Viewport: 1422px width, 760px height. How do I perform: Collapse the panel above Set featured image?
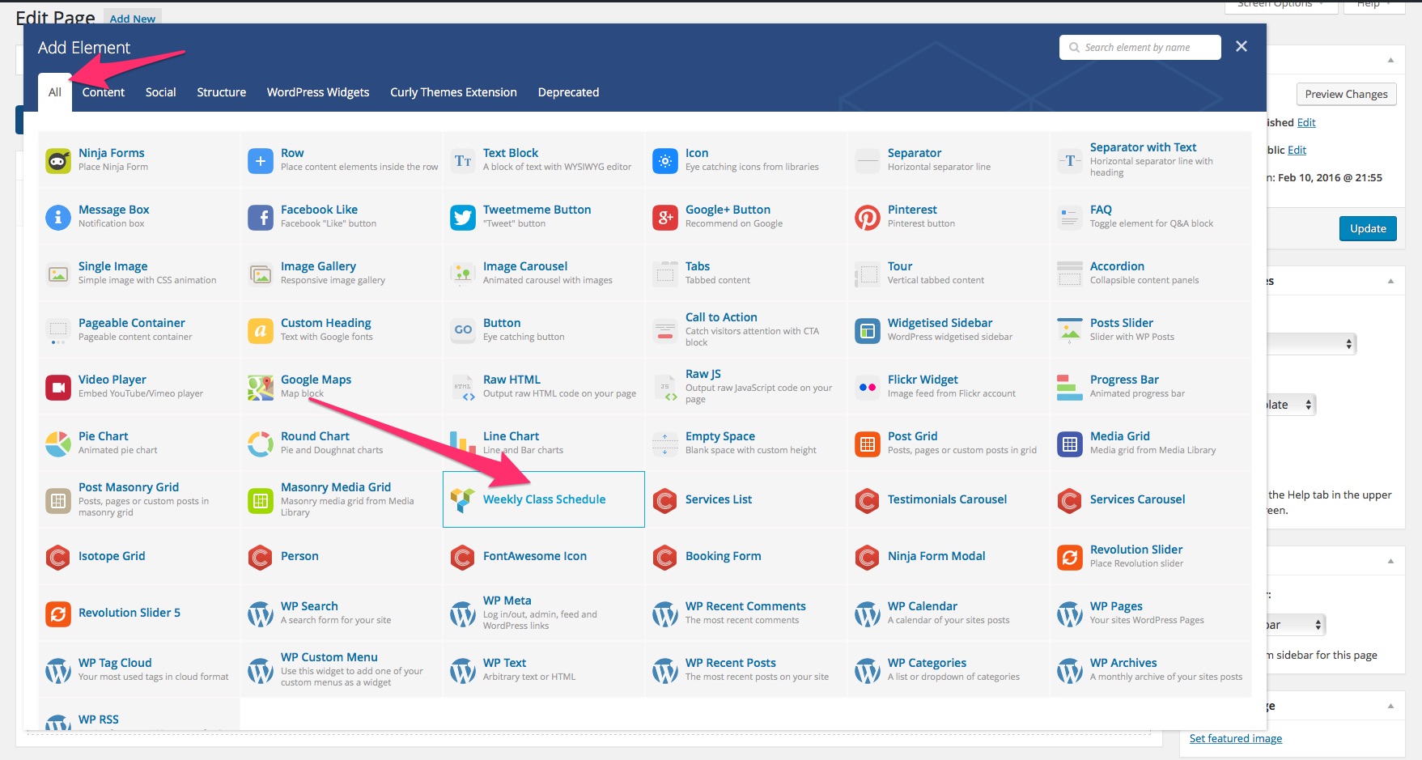click(1390, 706)
